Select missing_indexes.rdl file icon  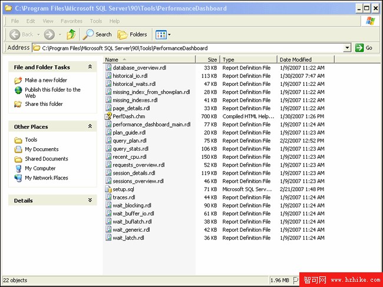(108, 100)
